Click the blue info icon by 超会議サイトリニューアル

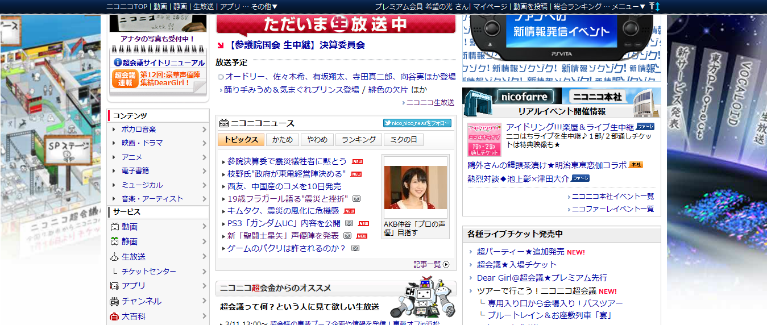pyautogui.click(x=118, y=63)
